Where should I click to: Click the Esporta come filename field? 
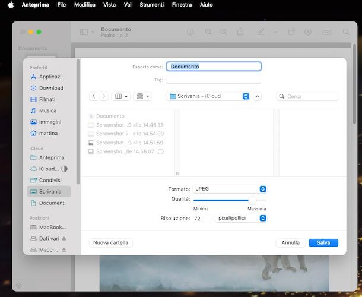click(x=214, y=67)
